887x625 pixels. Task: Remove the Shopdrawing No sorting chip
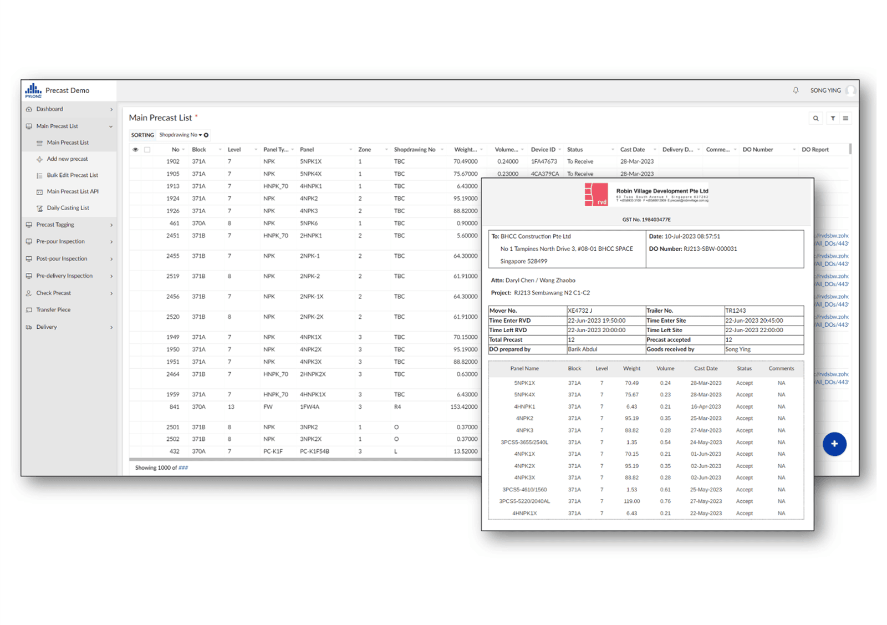tap(206, 135)
